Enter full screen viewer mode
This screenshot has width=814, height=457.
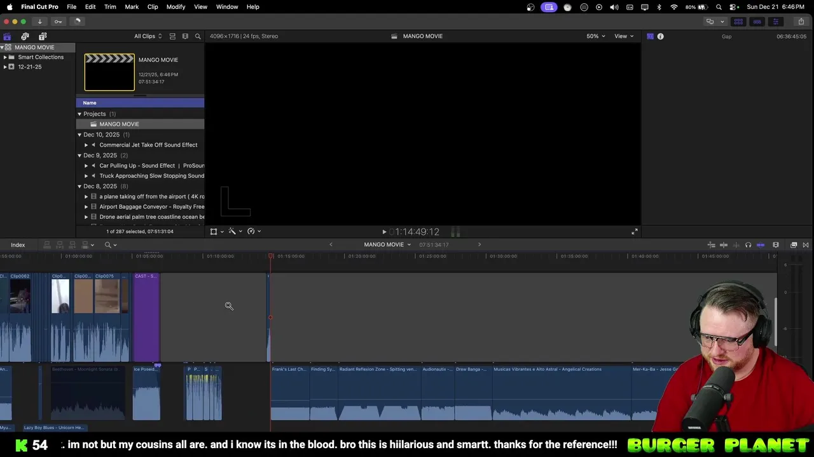click(x=634, y=232)
